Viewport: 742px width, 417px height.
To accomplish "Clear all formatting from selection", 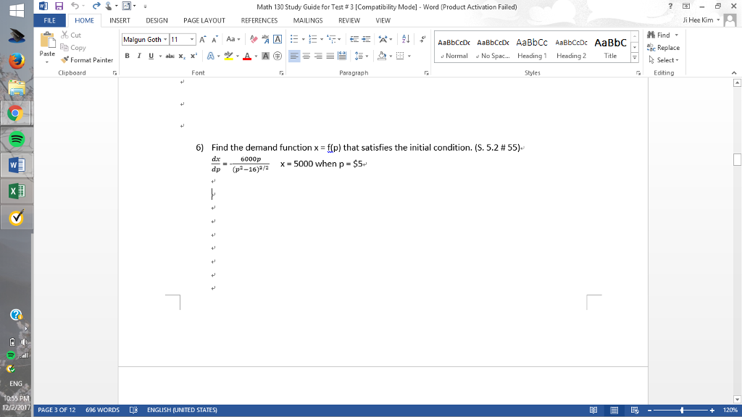I will (x=254, y=39).
